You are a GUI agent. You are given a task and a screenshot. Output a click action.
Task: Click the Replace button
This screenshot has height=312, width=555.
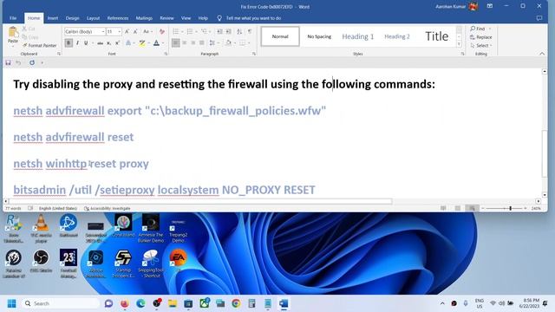point(480,37)
